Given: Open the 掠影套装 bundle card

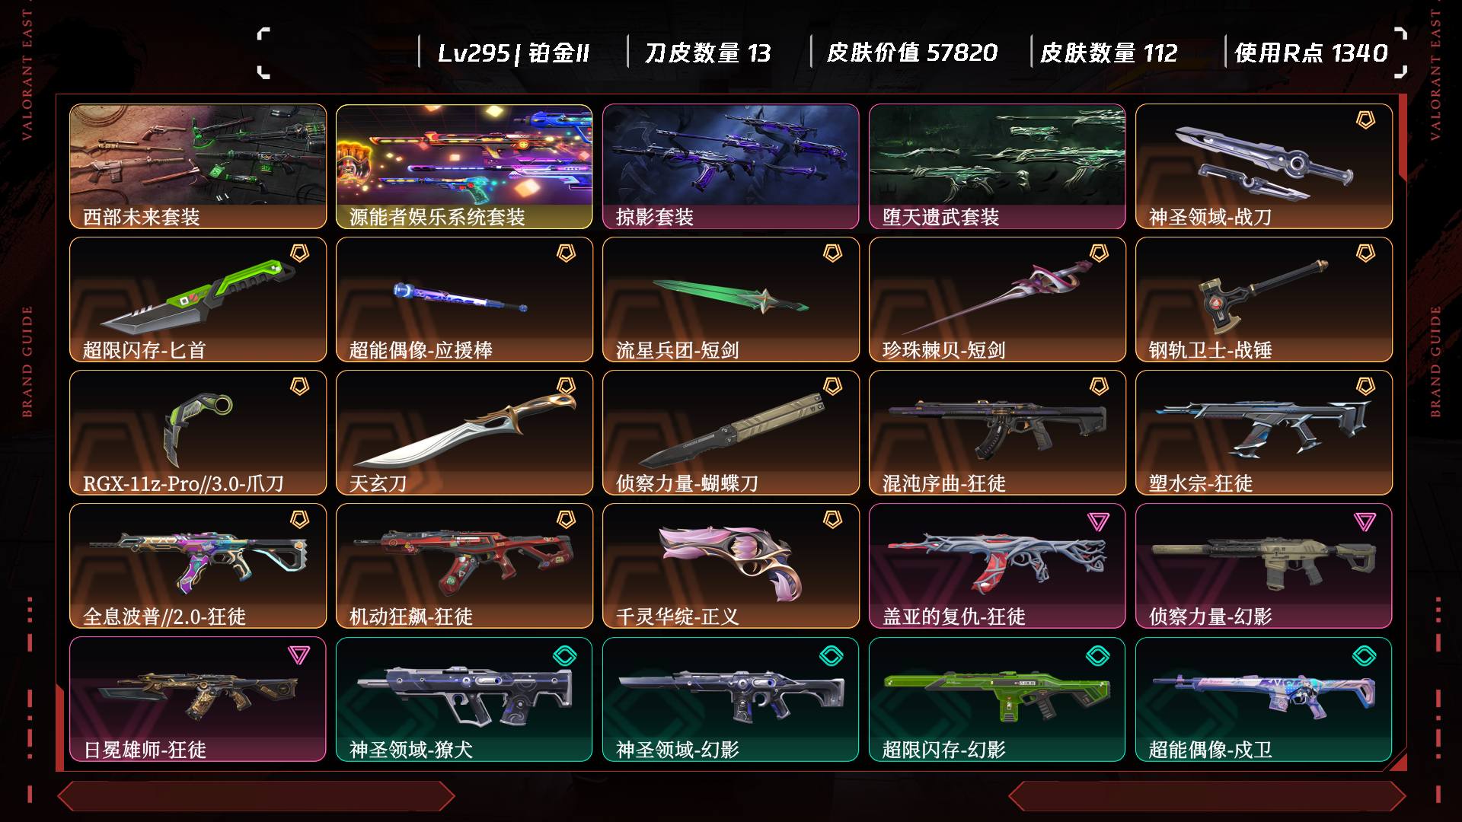Looking at the screenshot, I should pos(731,167).
